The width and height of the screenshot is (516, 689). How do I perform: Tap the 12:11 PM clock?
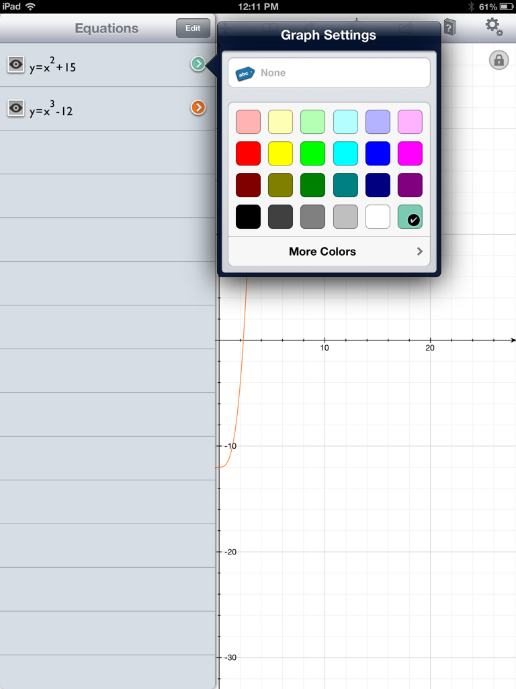258,7
